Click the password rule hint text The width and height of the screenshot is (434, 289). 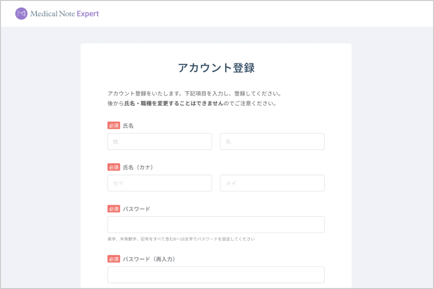(x=181, y=239)
